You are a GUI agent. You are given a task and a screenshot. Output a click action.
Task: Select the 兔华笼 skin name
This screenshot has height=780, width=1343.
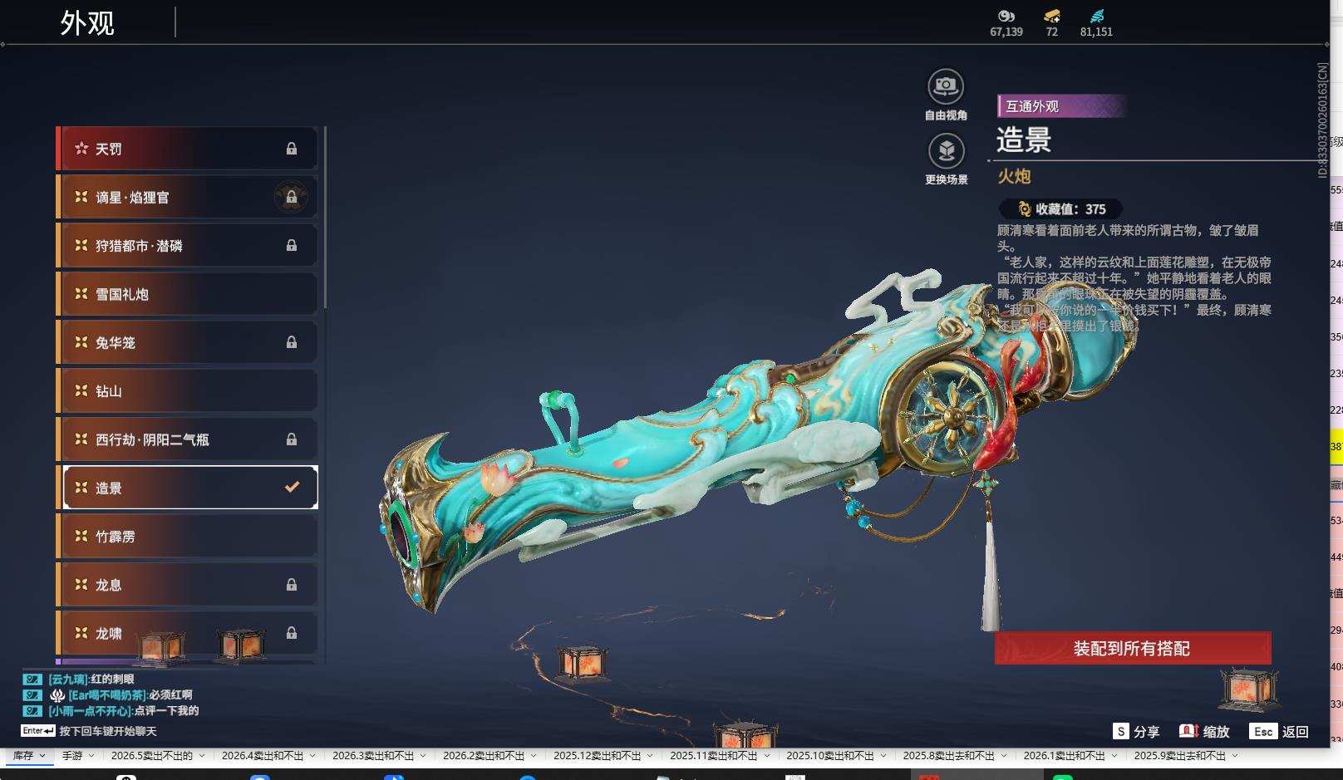tap(116, 342)
